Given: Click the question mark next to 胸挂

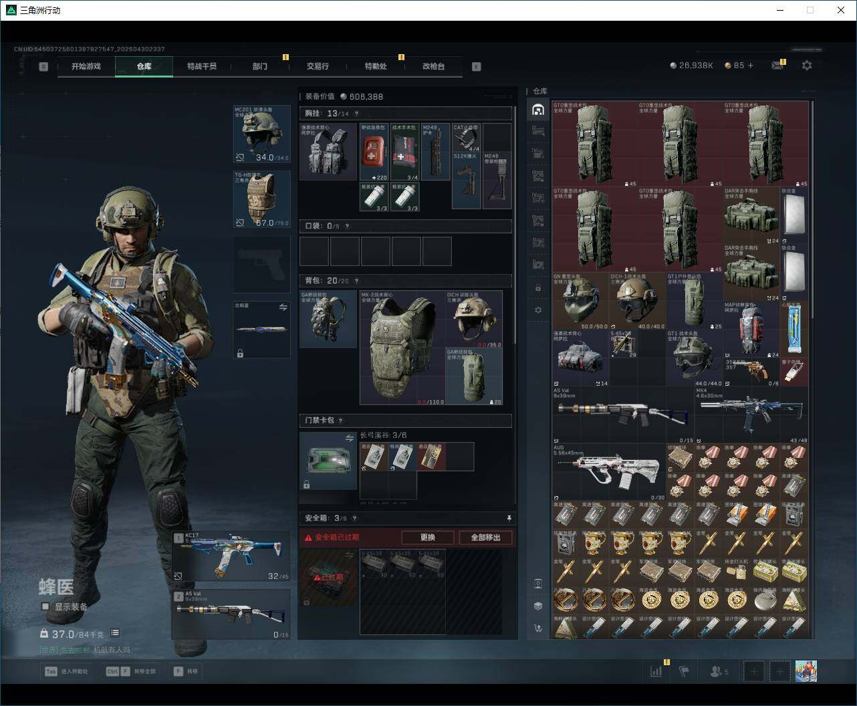Looking at the screenshot, I should click(x=356, y=114).
